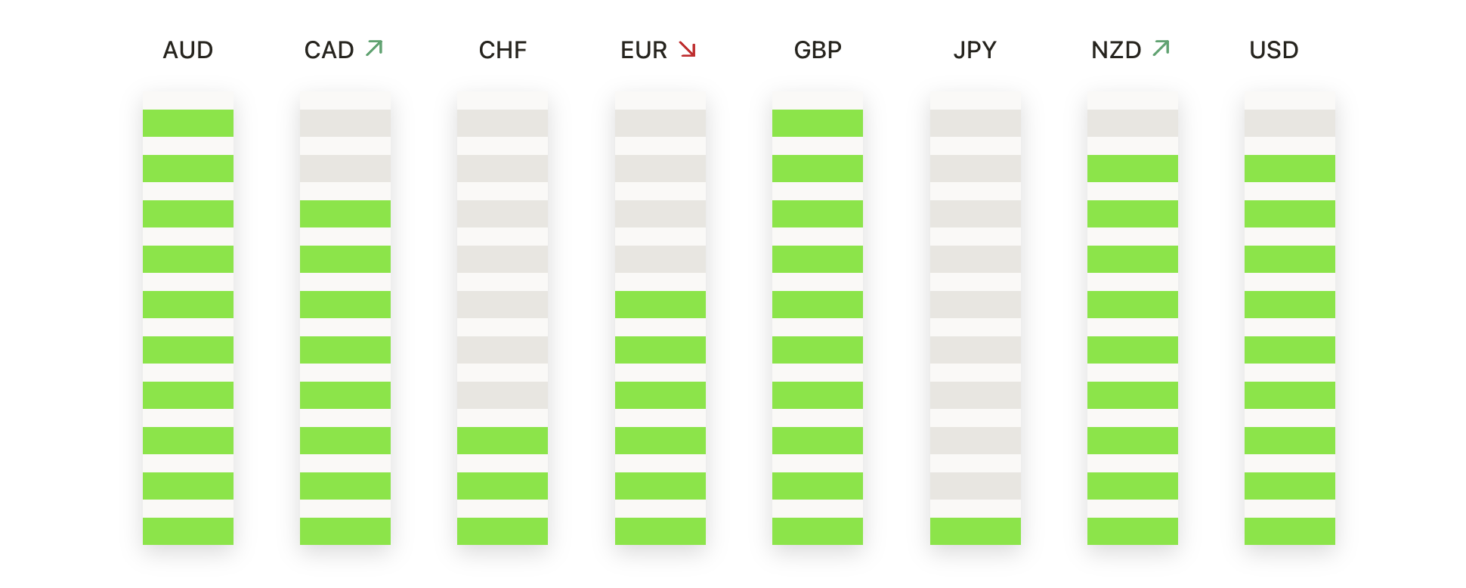
Task: Choose the JPY currency label
Action: [x=975, y=50]
